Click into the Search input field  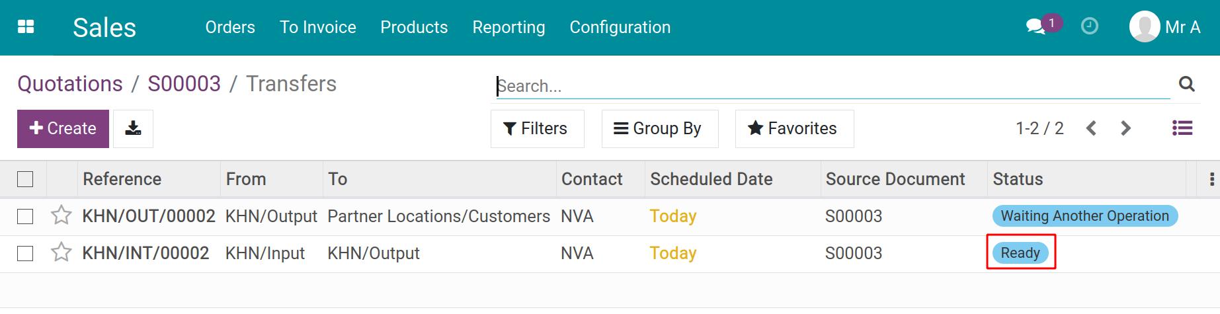[x=833, y=86]
